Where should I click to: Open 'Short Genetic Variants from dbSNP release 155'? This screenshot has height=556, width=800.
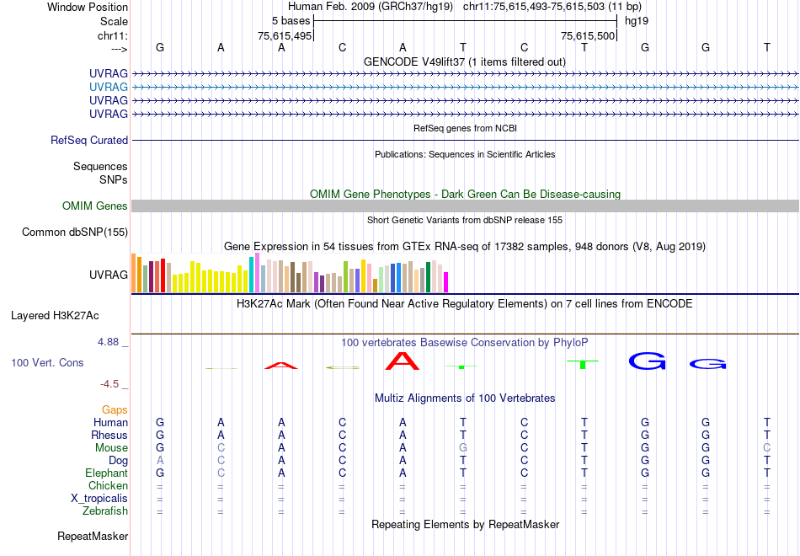click(x=465, y=220)
